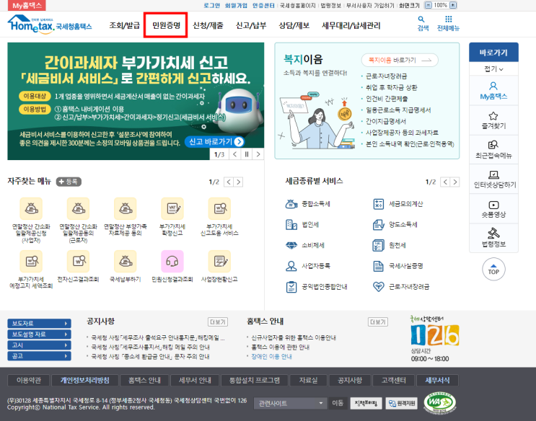Open 소비제세 service

point(305,245)
